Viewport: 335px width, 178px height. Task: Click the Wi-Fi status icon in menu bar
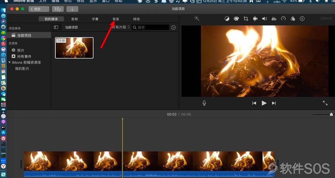tap(284, 1)
